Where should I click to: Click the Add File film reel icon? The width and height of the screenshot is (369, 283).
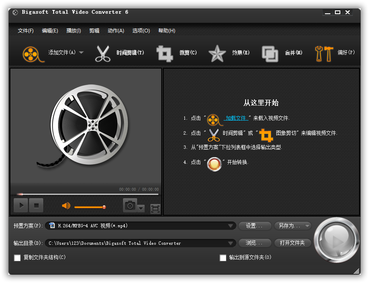(32, 54)
